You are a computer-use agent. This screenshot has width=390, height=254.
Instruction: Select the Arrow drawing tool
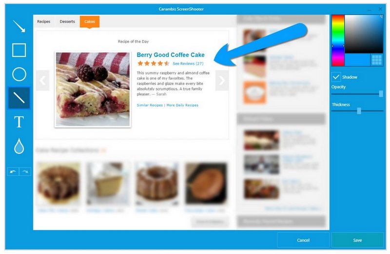pyautogui.click(x=19, y=26)
